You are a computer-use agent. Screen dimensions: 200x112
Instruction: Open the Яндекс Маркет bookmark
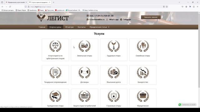21,10
